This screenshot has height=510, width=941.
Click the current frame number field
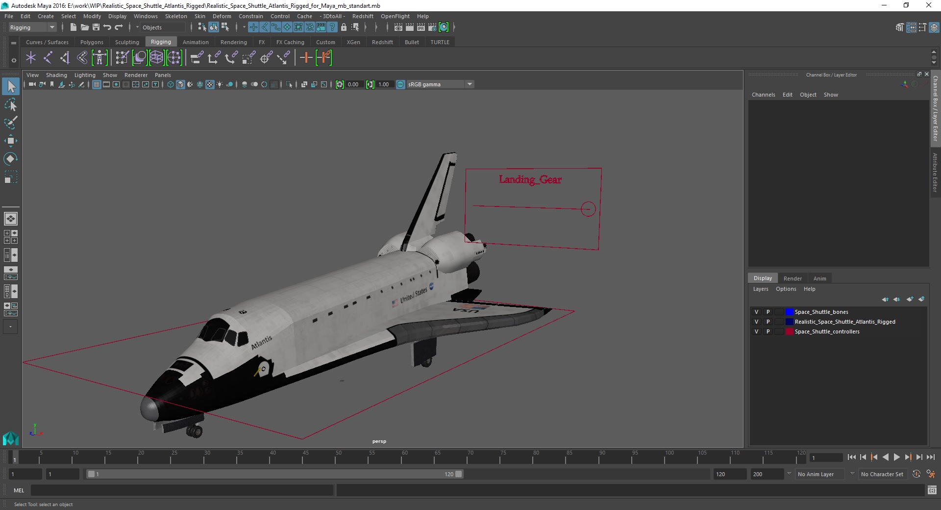[826, 458]
